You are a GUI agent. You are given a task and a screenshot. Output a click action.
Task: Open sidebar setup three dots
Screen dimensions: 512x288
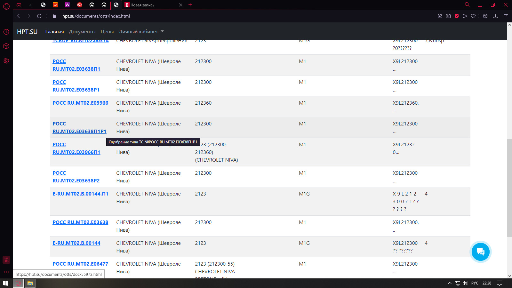6,272
